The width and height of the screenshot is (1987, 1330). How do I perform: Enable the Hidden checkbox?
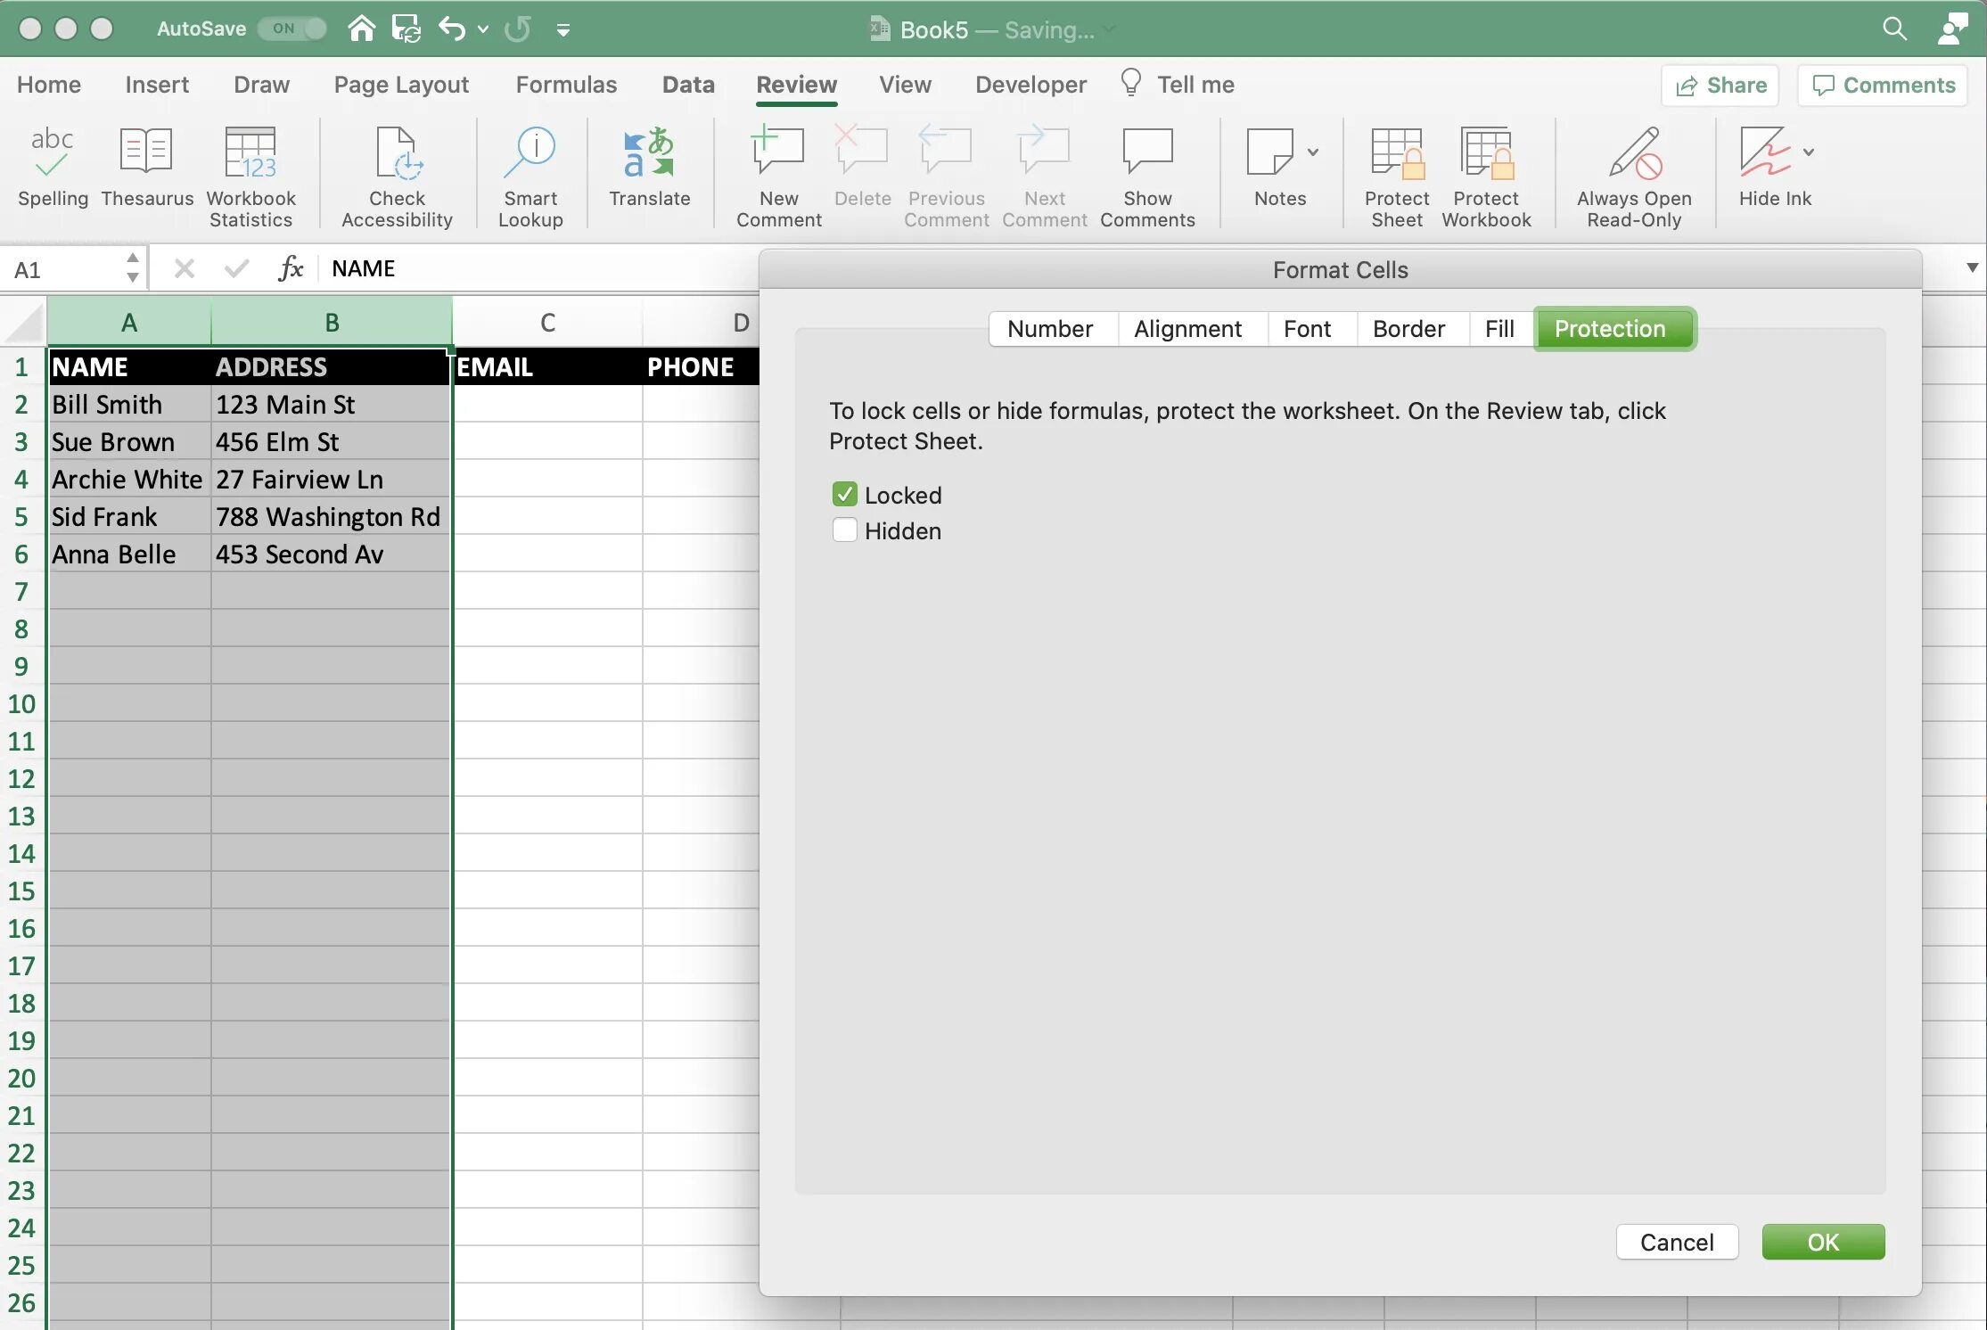[x=844, y=530]
